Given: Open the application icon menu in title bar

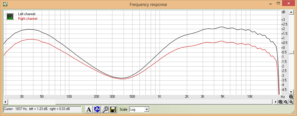Looking at the screenshot, I should click(5, 4).
